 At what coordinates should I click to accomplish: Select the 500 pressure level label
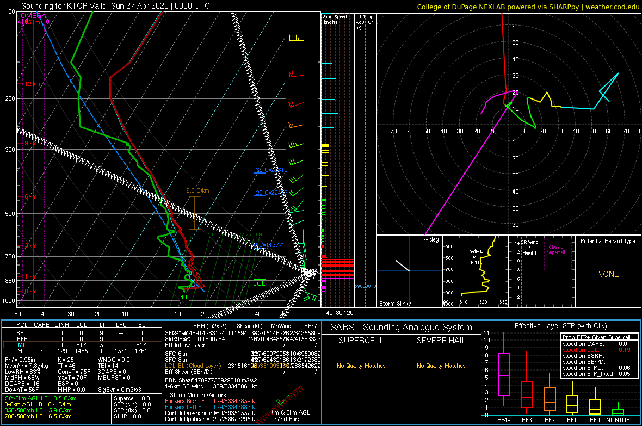tap(9, 214)
